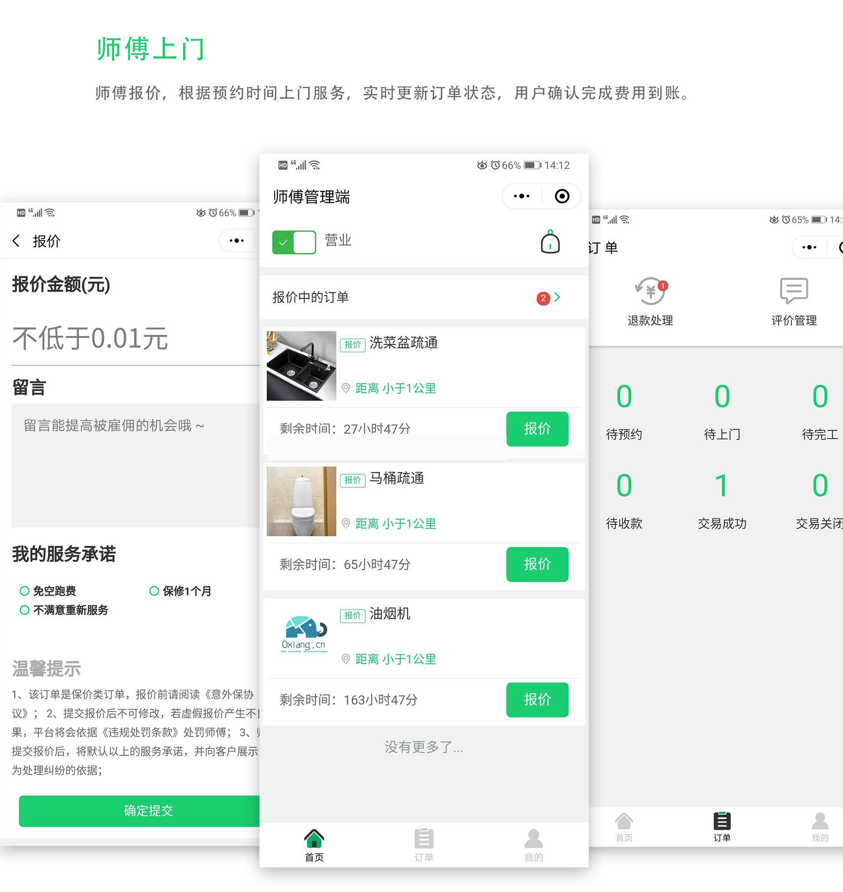Tap the 报价 tag beside 洗菜盆疏通
843x892 pixels.
352,345
